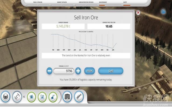
Task: Open the office building icon
Action: pyautogui.click(x=67, y=96)
